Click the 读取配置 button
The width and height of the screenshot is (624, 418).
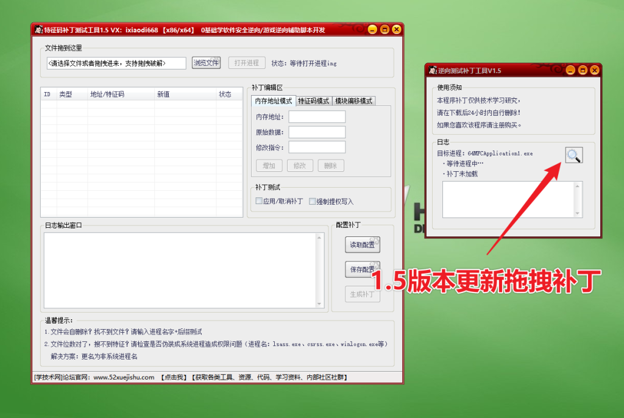point(362,244)
